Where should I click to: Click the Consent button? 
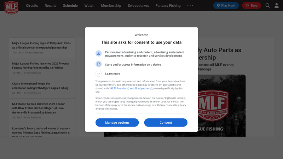166,123
